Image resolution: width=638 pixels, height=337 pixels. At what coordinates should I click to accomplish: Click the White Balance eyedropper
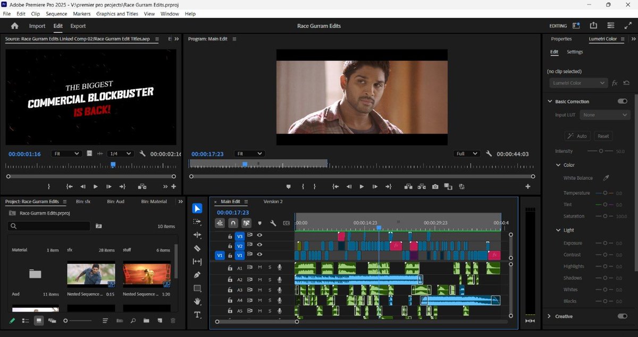tap(605, 178)
